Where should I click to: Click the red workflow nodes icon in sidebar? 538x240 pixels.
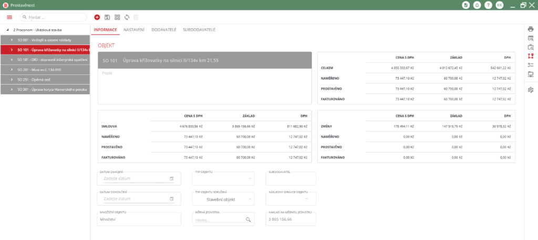coord(531,56)
